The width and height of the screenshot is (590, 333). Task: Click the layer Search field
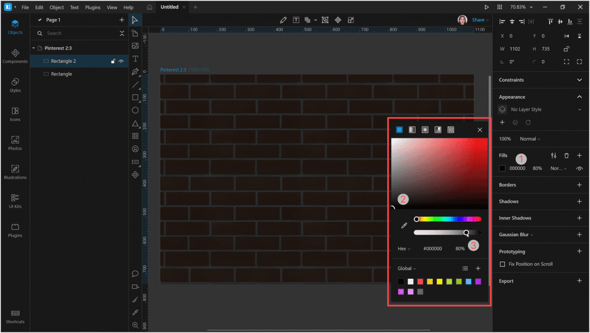point(79,33)
